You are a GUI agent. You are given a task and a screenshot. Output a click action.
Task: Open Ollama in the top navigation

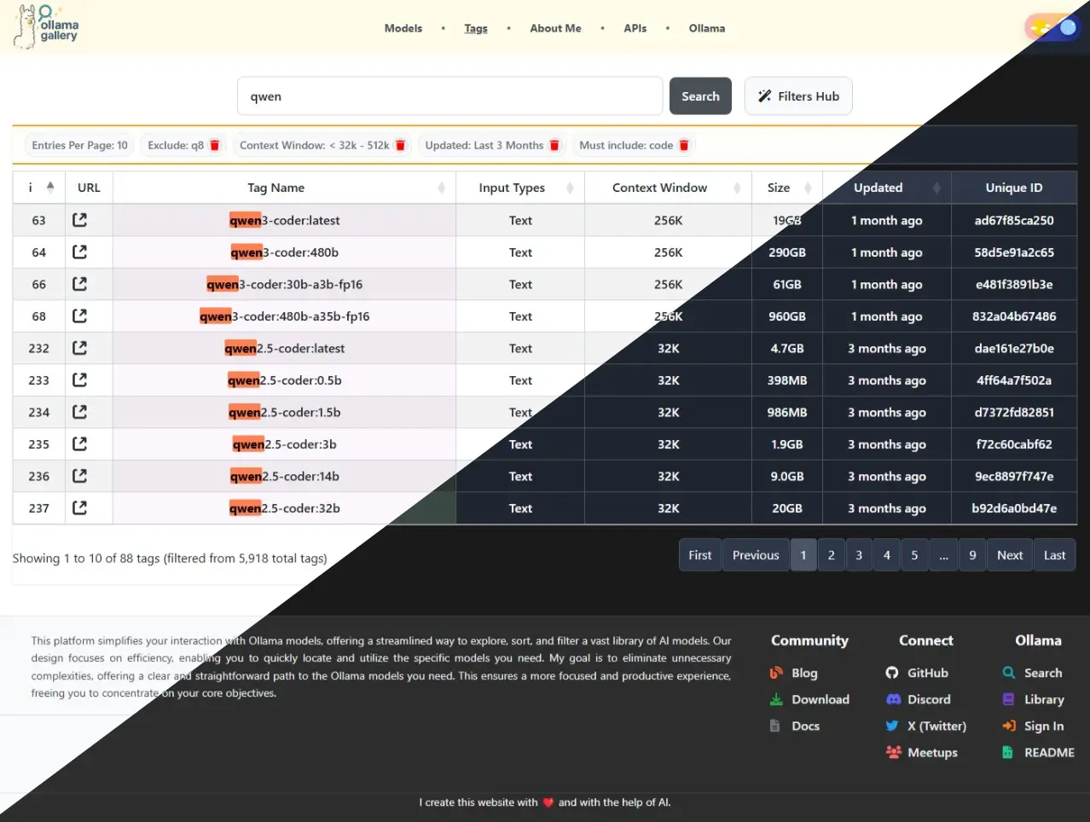click(x=707, y=28)
